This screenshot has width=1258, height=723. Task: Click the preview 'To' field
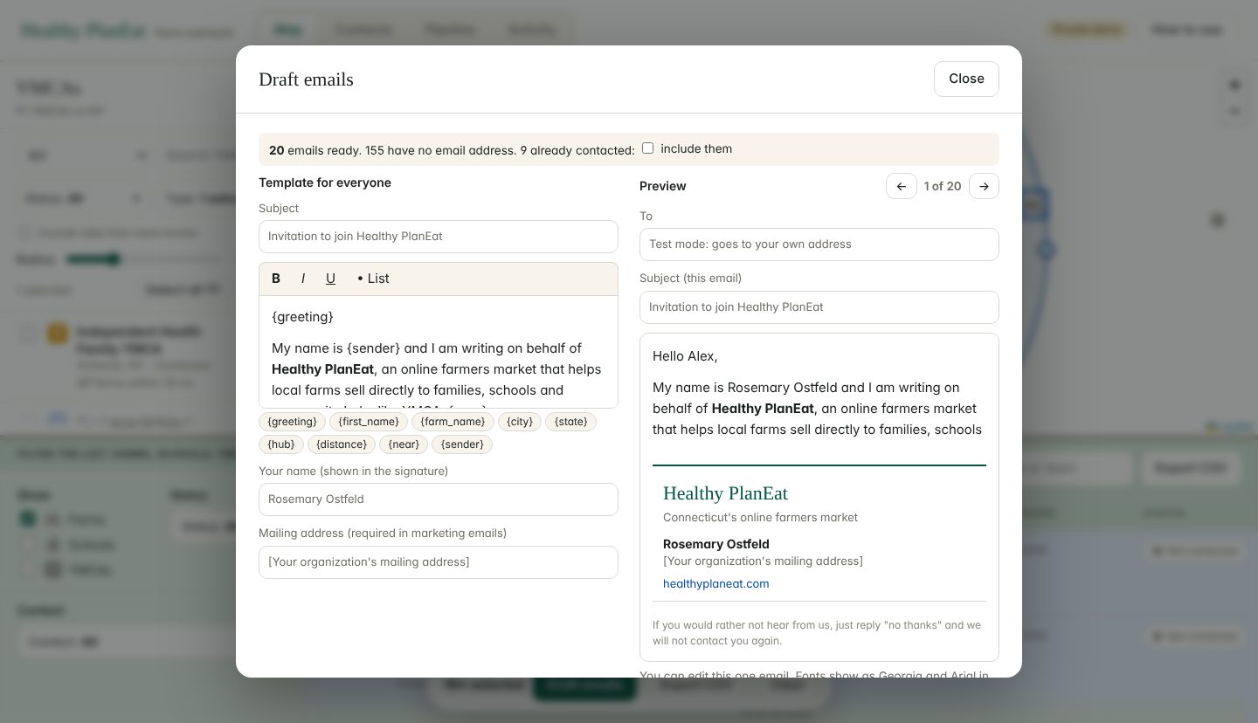pyautogui.click(x=819, y=244)
